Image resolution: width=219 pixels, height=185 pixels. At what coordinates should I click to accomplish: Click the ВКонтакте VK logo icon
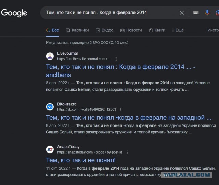50,107
